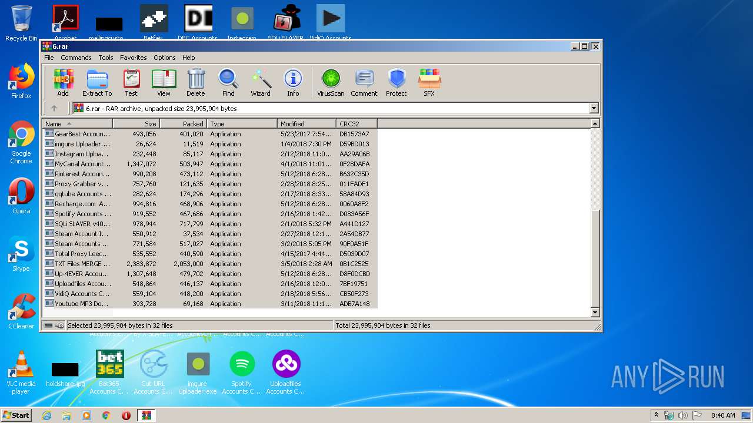The width and height of the screenshot is (753, 423).
Task: Click the SFX toolbar icon
Action: (429, 83)
